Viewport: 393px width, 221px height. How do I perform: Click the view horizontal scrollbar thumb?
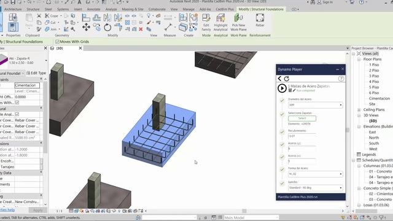click(244, 211)
